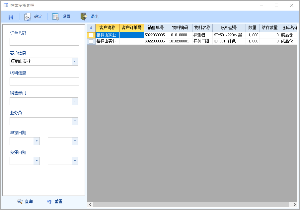This screenshot has width=300, height=210.
Task: Click the lock icon column header
Action: point(91,28)
